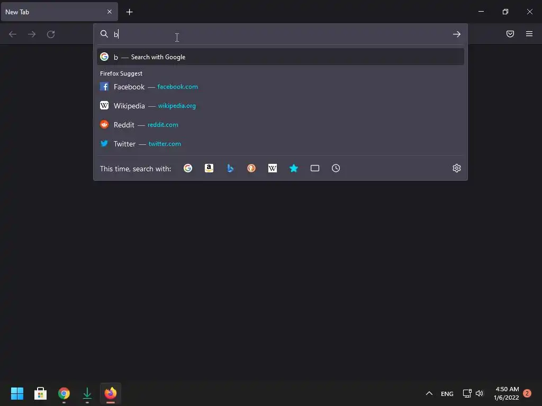Open the Facebook suggestion

pos(281,87)
